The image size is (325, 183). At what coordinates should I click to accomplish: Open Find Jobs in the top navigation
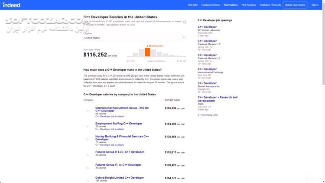tap(193, 5)
